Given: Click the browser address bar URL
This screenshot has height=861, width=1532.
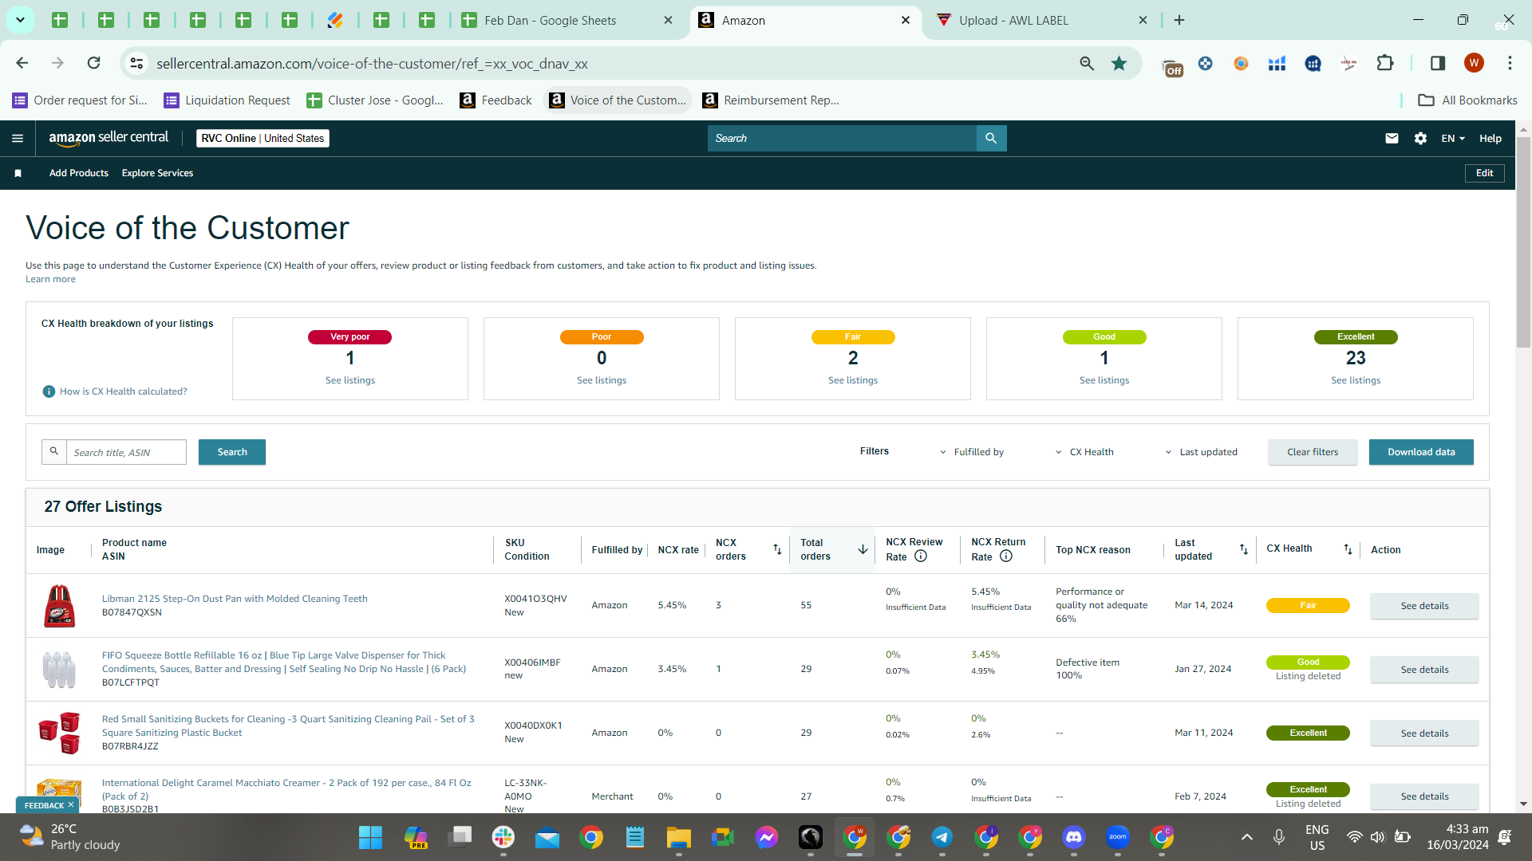Looking at the screenshot, I should (x=372, y=64).
